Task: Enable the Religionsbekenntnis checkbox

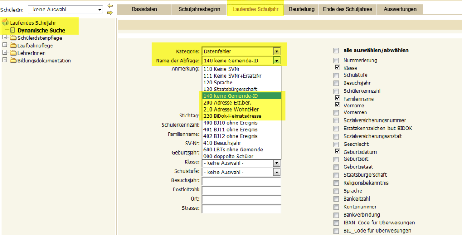Action: point(336,183)
